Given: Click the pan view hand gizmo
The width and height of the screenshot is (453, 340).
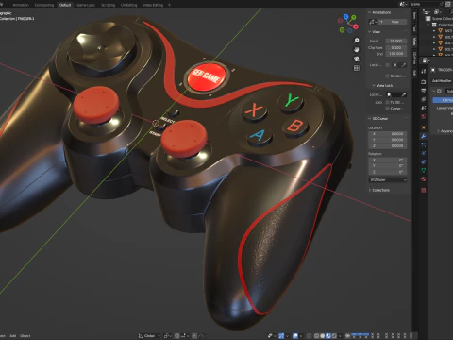Looking at the screenshot, I should [x=357, y=49].
